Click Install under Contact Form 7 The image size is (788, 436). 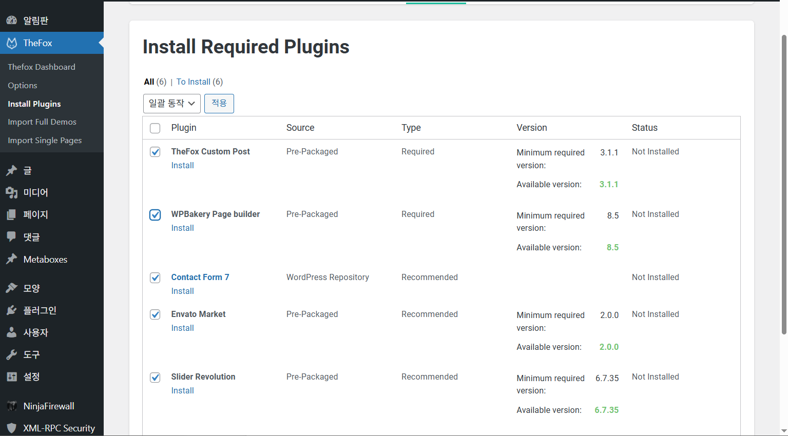183,291
